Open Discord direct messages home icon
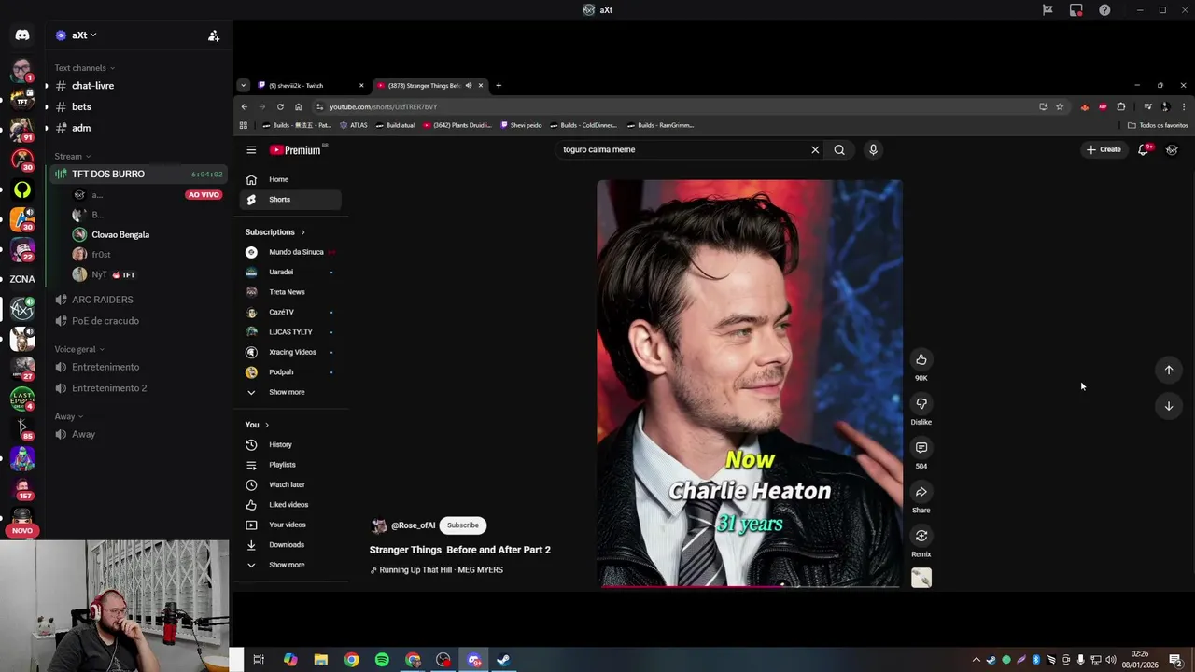 (x=22, y=35)
